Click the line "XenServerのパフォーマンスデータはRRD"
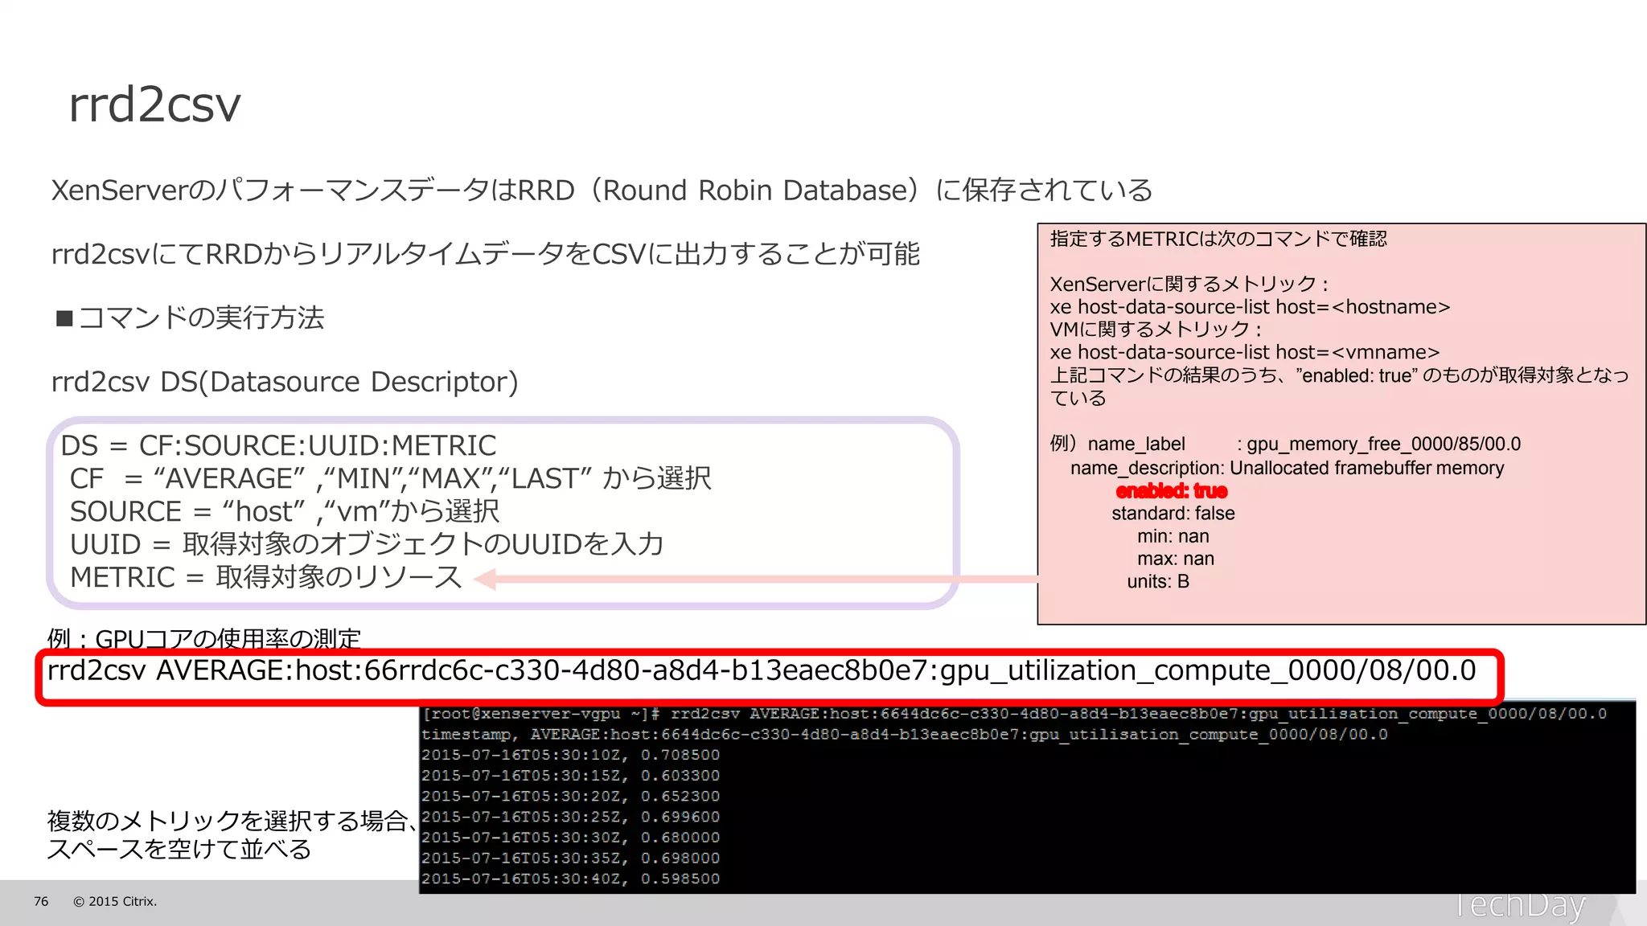1647x926 pixels. point(602,191)
